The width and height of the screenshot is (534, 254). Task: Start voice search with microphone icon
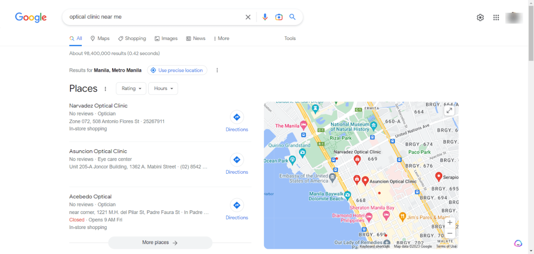265,17
